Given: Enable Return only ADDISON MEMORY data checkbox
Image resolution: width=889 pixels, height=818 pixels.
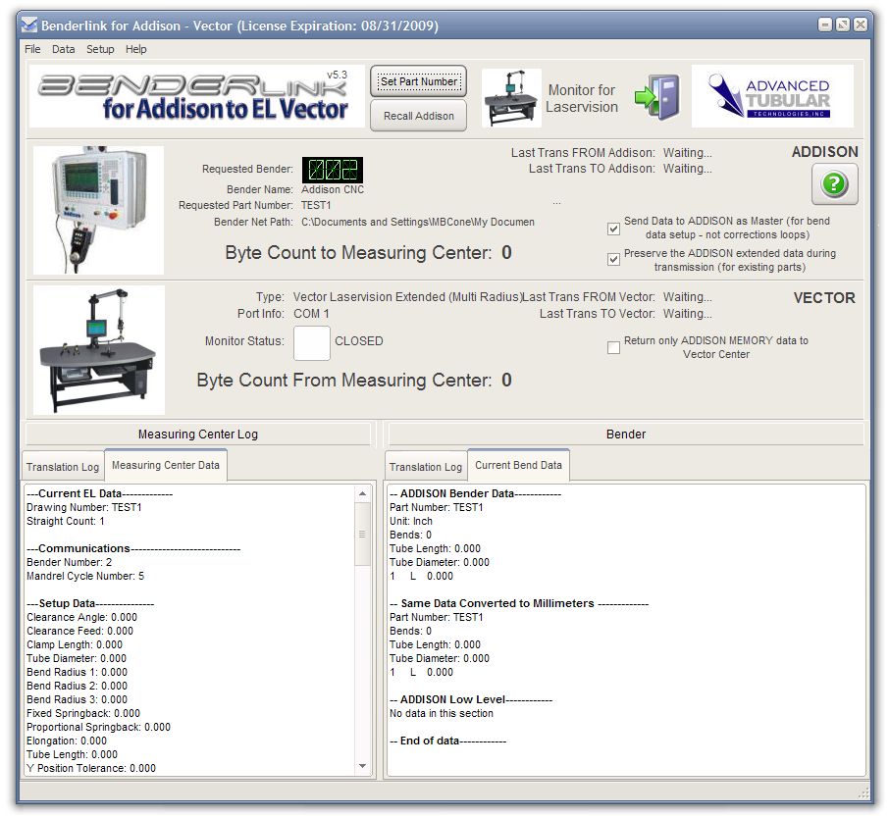Looking at the screenshot, I should pos(613,347).
